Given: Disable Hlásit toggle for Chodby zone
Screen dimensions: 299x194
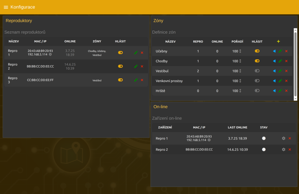Looking at the screenshot, I should tap(257, 61).
